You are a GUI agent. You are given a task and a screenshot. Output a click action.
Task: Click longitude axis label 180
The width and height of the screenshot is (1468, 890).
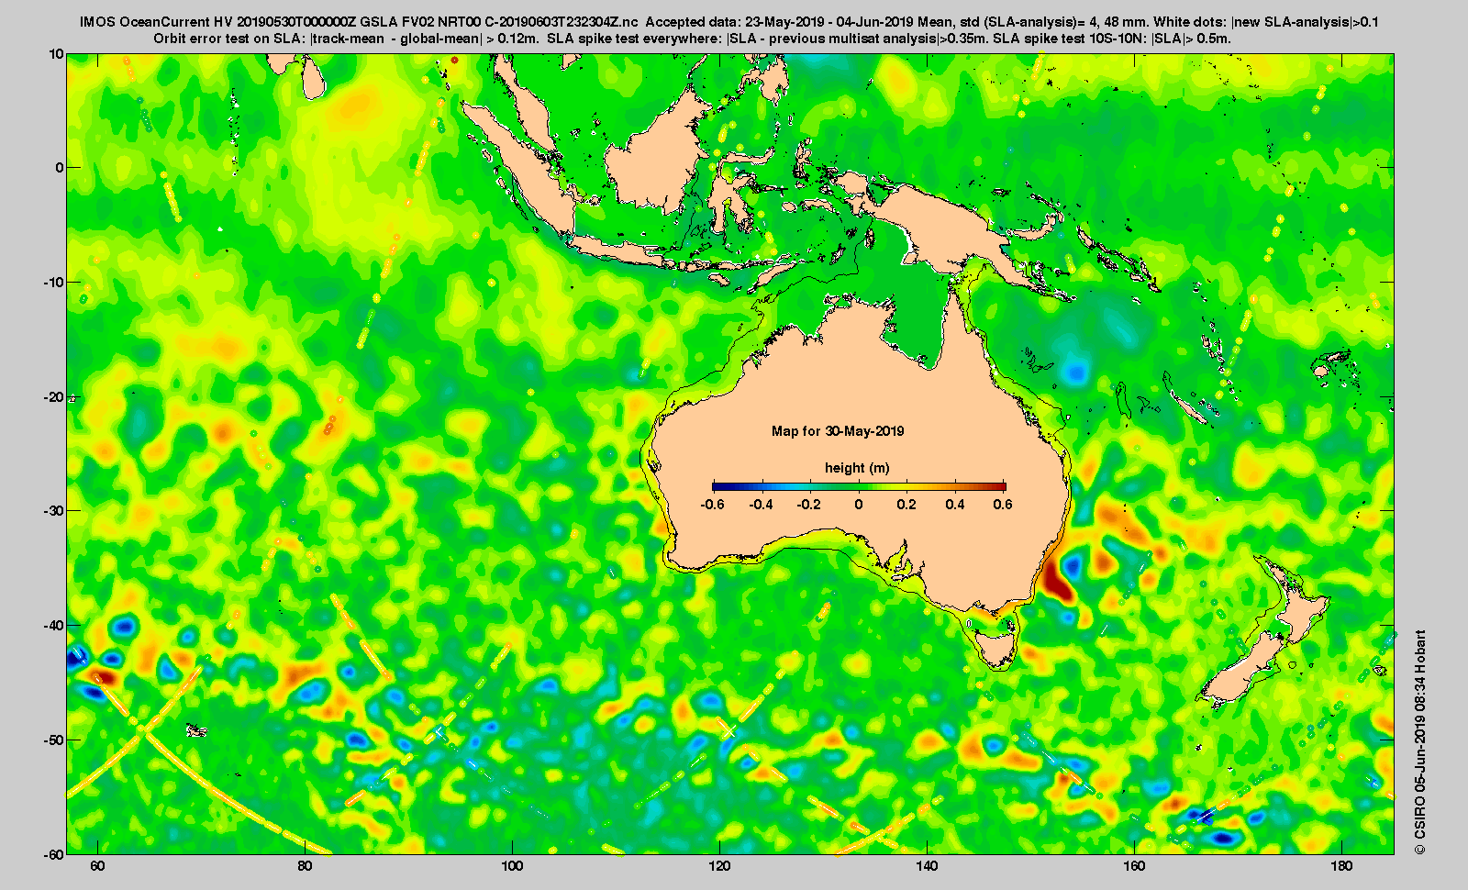tap(1341, 866)
